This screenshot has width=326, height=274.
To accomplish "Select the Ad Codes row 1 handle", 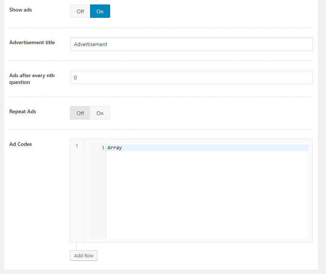I will 77,146.
